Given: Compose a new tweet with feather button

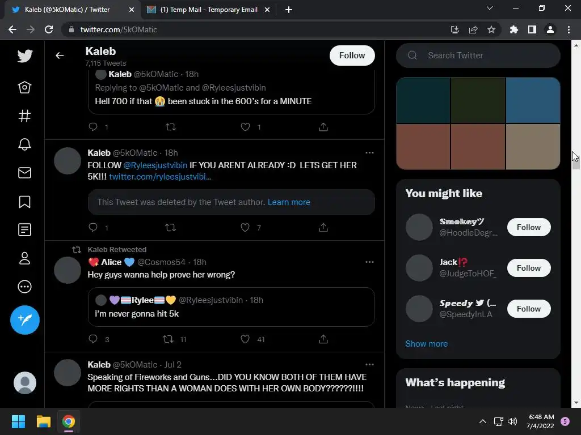Looking at the screenshot, I should (x=25, y=320).
